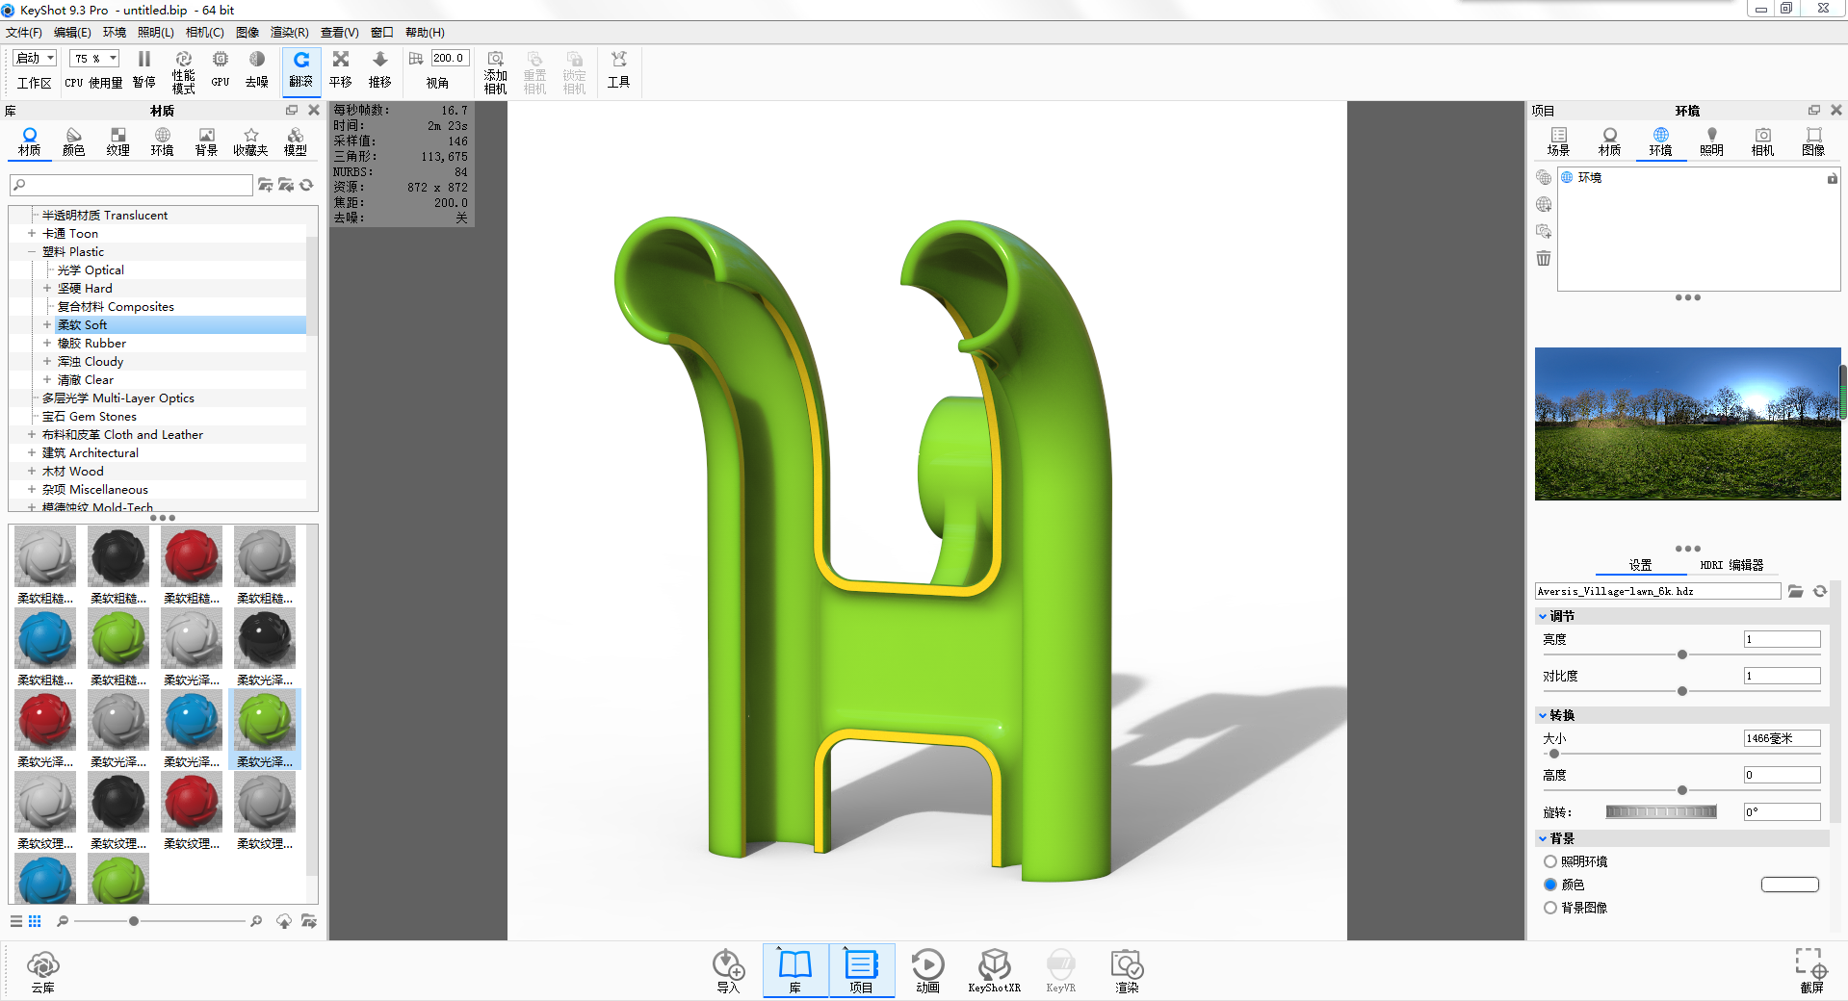
Task: Click the field of view 200.0 field
Action: [x=450, y=58]
